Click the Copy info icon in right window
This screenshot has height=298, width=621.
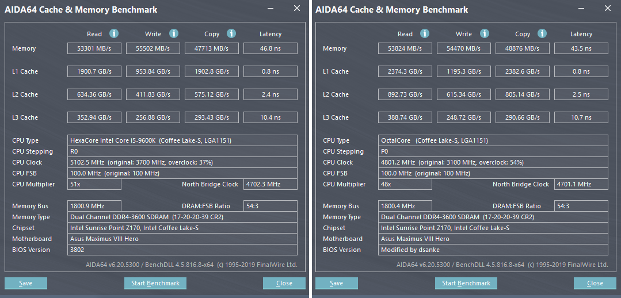tap(542, 34)
